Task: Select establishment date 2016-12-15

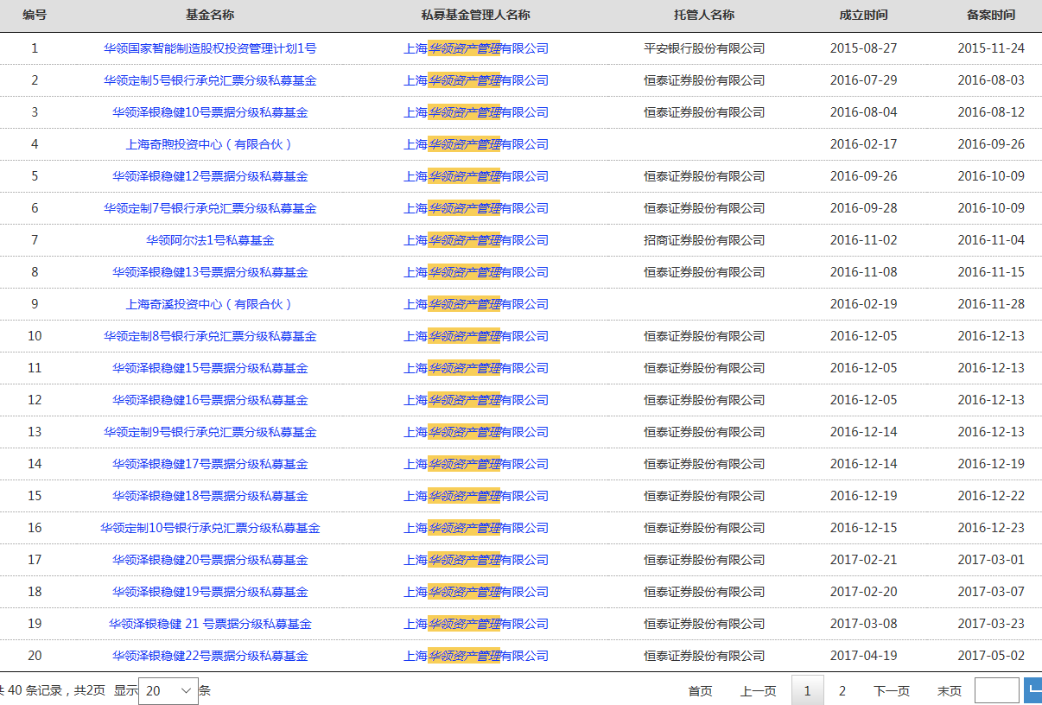Action: (864, 528)
